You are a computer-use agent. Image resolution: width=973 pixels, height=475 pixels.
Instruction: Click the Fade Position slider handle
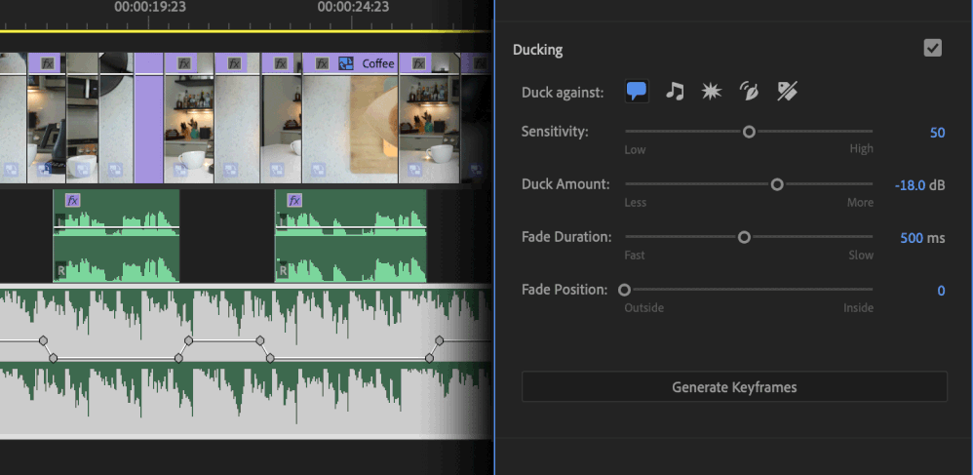point(624,290)
